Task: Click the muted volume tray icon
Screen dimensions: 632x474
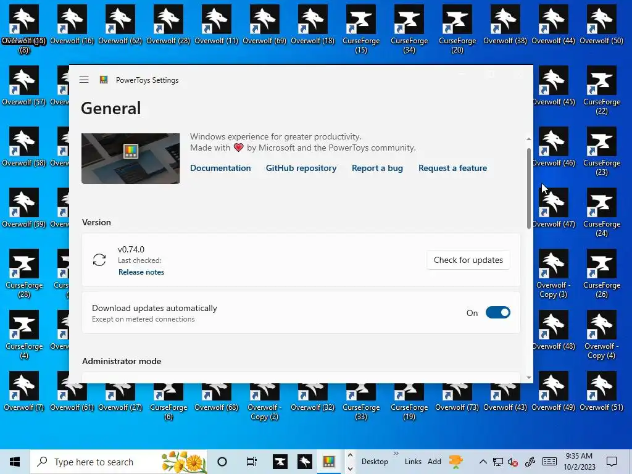Action: [513, 462]
